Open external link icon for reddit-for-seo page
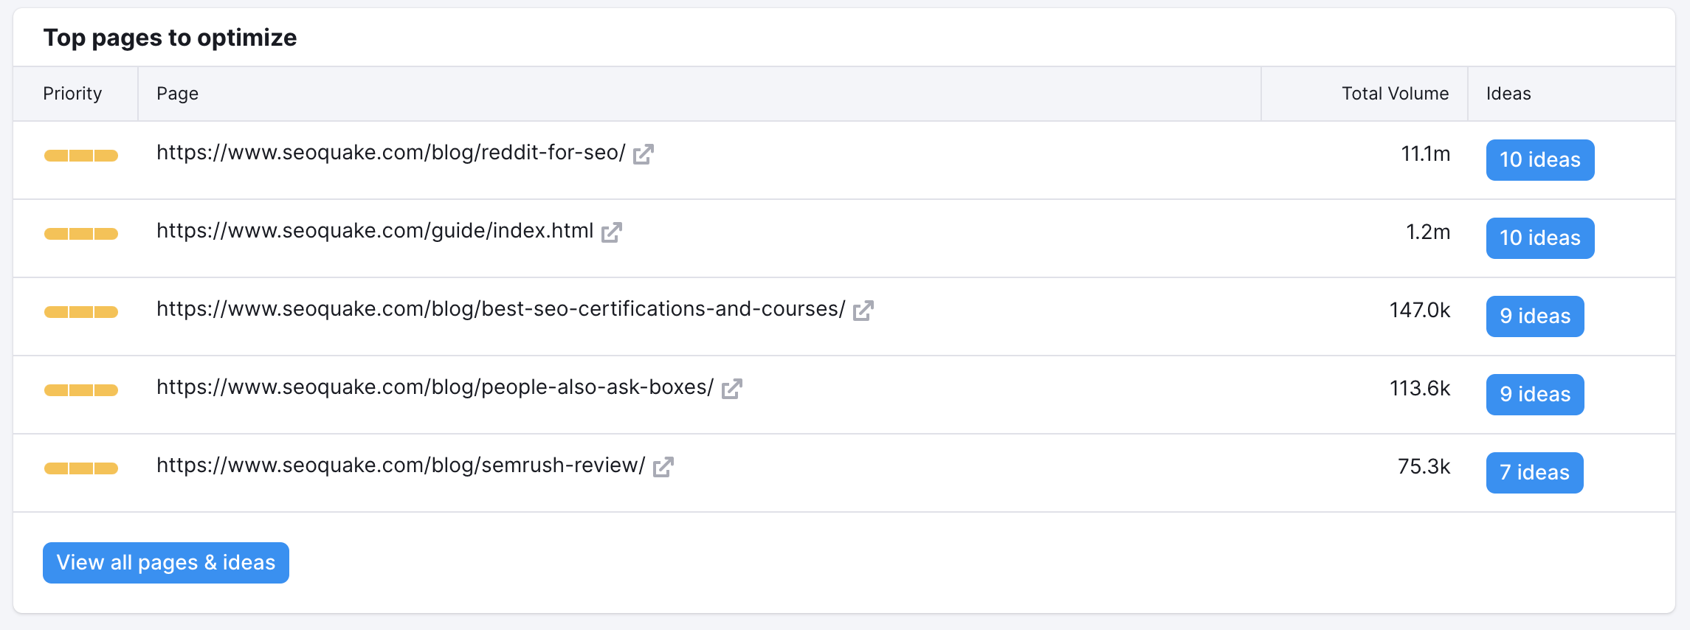Viewport: 1690px width, 630px height. click(x=643, y=154)
